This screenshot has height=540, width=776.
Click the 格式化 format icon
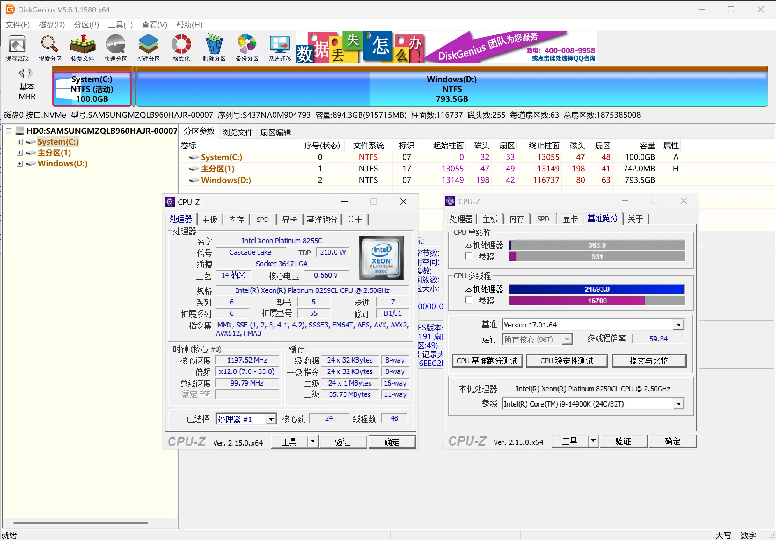181,48
